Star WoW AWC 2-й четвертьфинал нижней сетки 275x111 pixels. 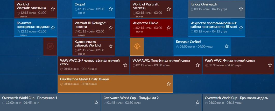tap(125, 65)
